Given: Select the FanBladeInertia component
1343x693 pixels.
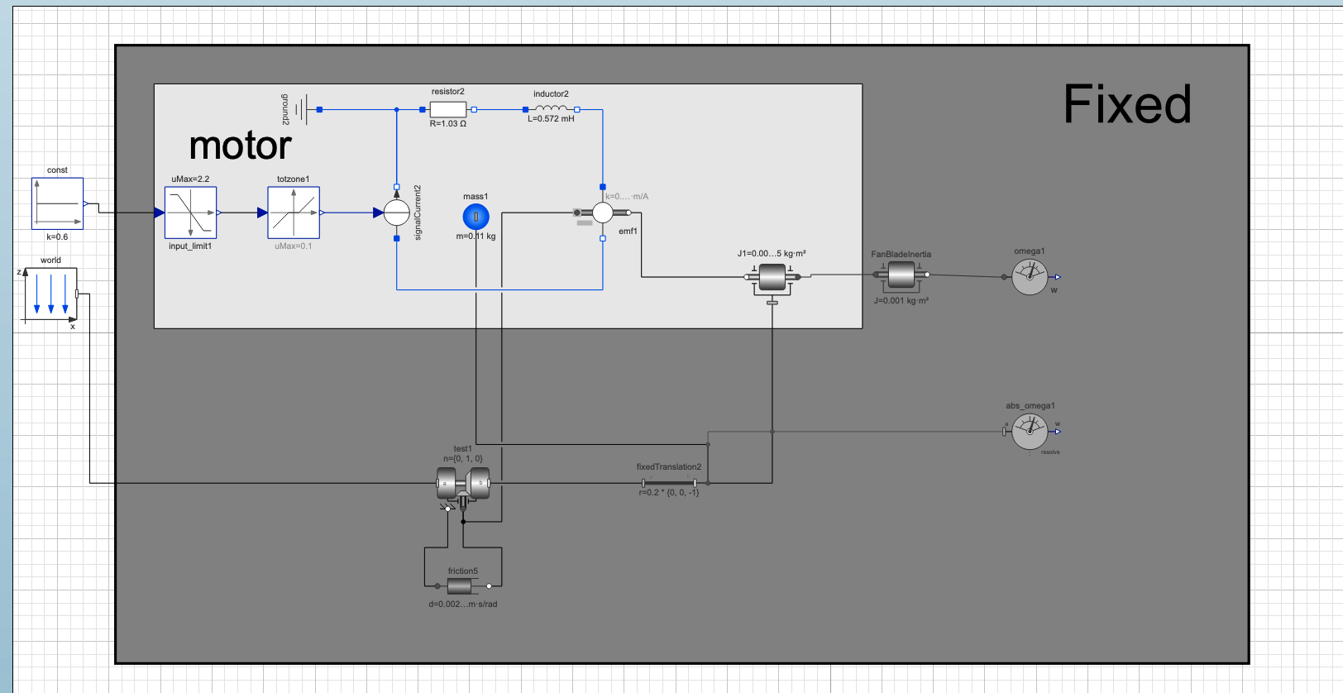Looking at the screenshot, I should pyautogui.click(x=901, y=275).
